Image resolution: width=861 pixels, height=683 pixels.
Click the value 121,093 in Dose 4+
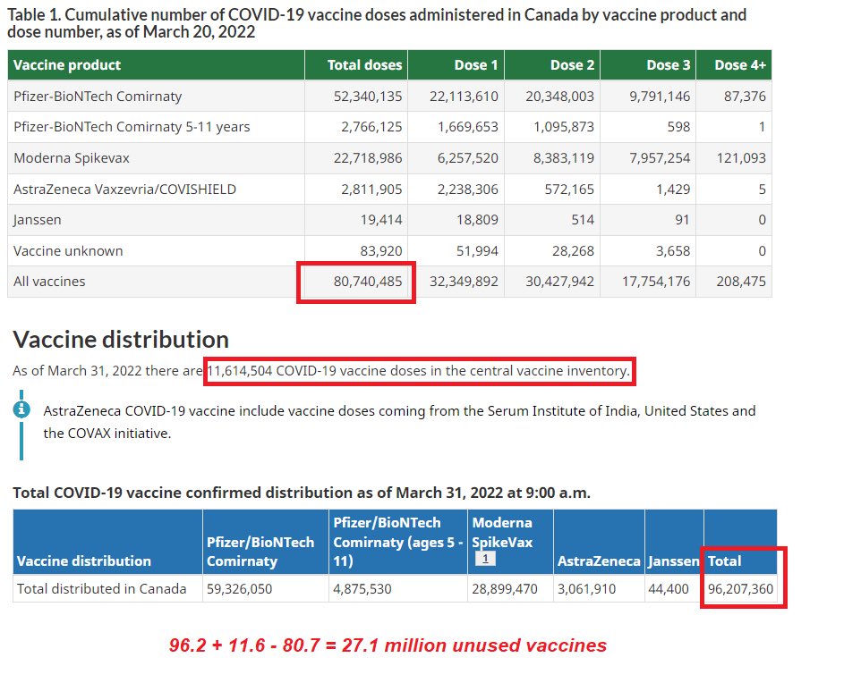click(741, 158)
